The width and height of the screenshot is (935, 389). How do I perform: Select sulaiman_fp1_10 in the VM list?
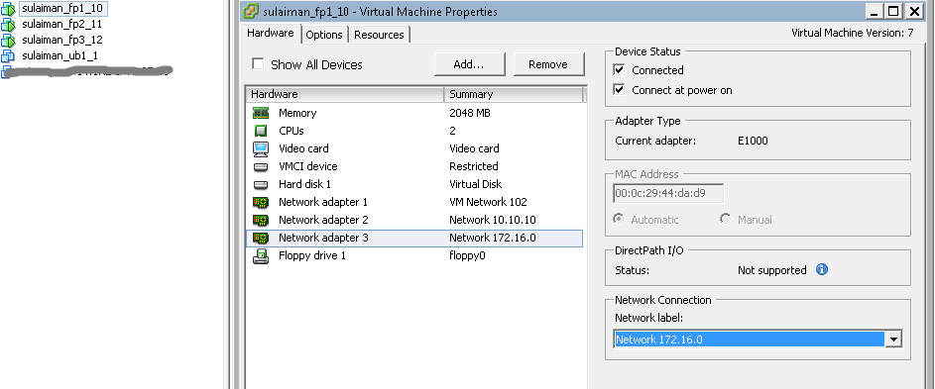[62, 9]
